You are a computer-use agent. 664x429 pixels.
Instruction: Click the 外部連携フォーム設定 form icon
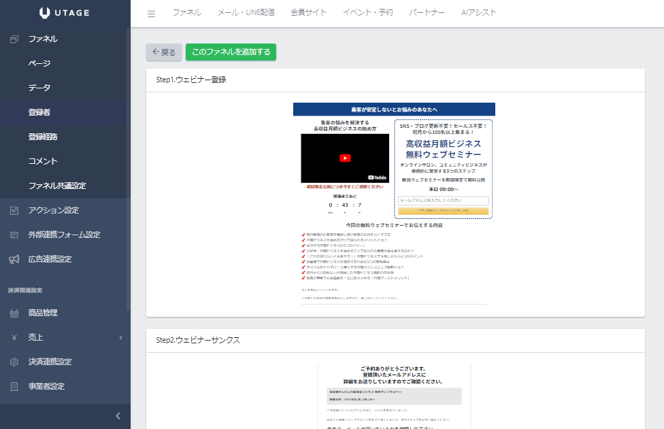point(14,235)
